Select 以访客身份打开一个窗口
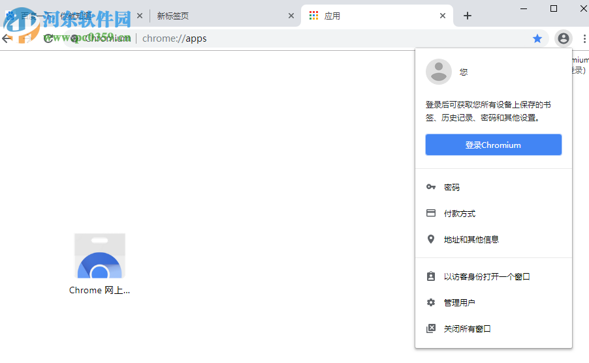589x363 pixels. [493, 276]
